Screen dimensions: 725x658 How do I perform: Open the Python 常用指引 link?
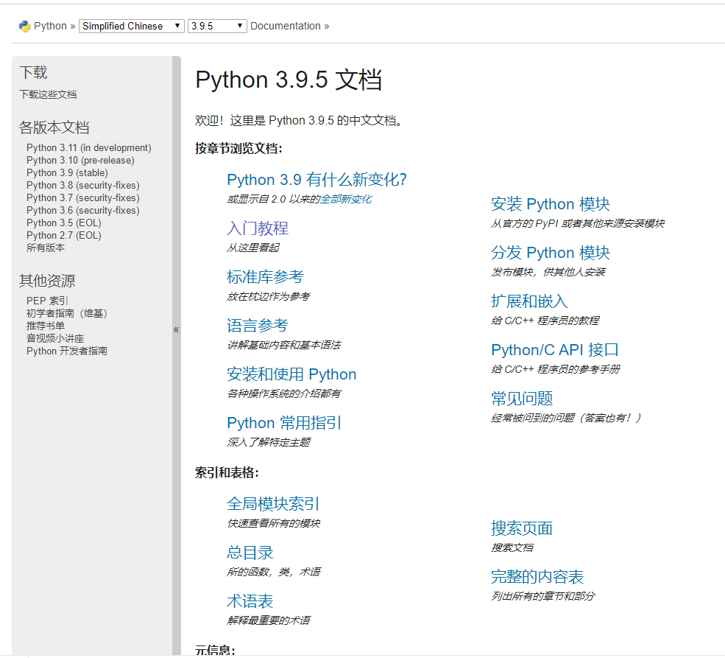pyautogui.click(x=284, y=422)
